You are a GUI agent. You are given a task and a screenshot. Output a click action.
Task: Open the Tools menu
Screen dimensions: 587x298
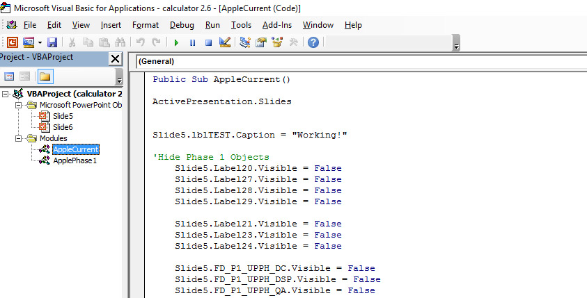[241, 25]
